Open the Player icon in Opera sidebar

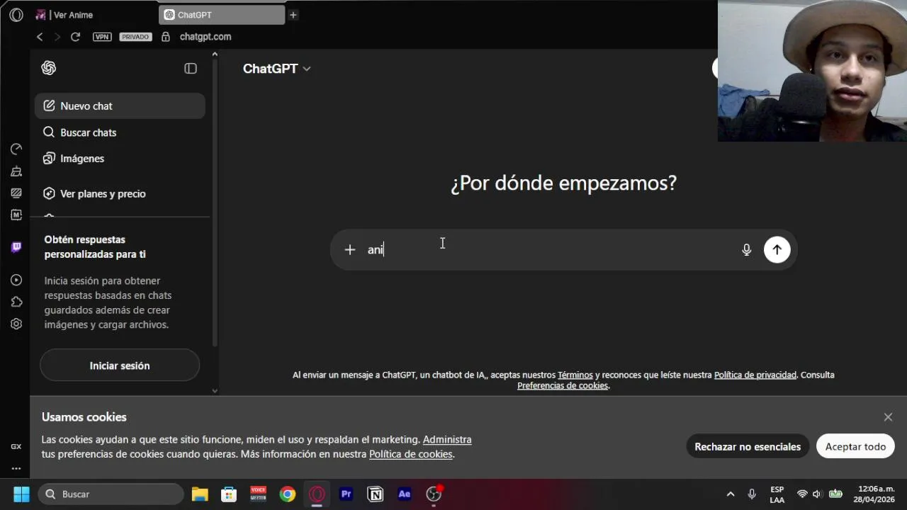point(16,280)
